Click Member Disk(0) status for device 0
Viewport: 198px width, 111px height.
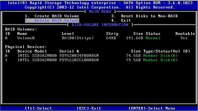coord(160,56)
